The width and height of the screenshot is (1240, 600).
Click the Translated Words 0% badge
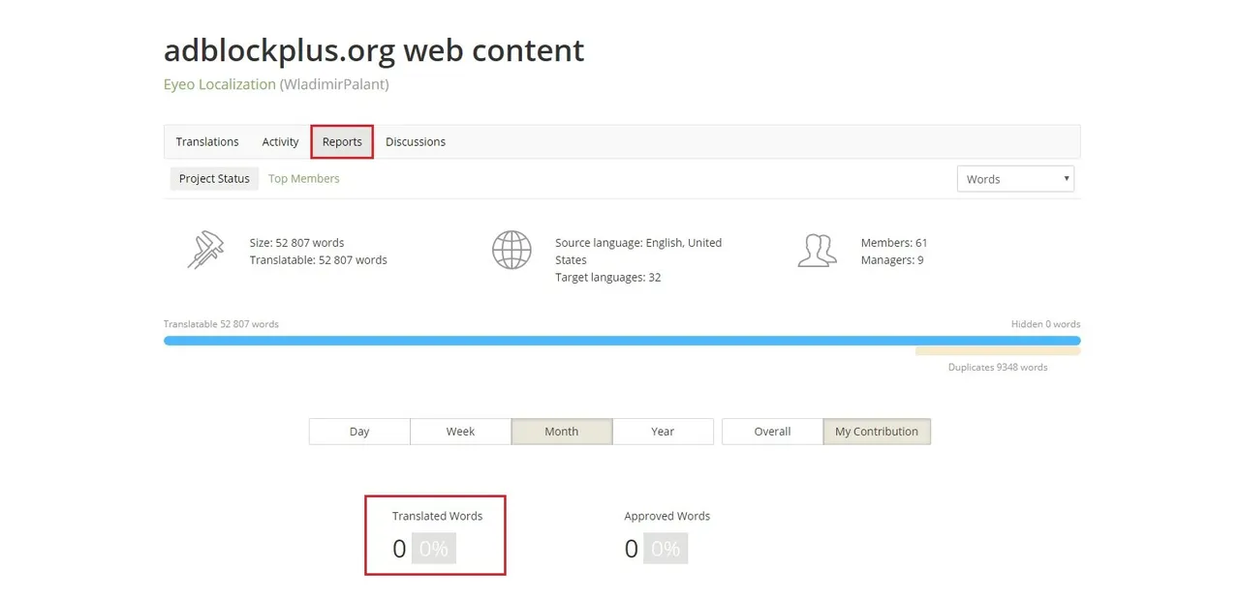[434, 549]
